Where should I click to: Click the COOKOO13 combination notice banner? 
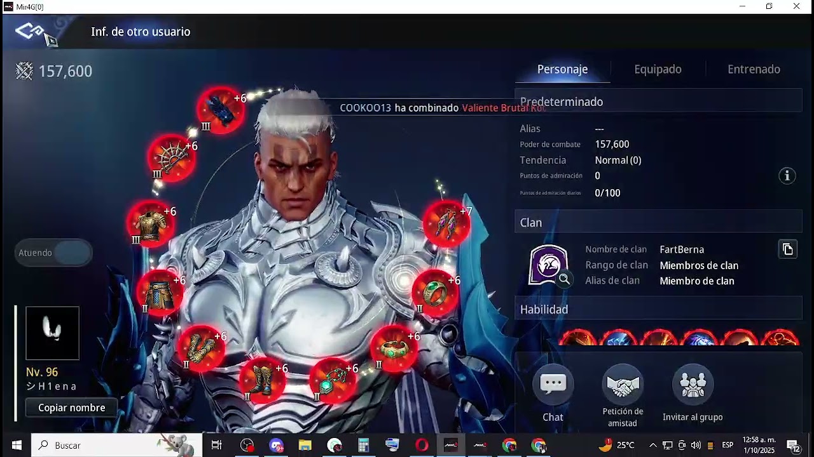point(443,108)
